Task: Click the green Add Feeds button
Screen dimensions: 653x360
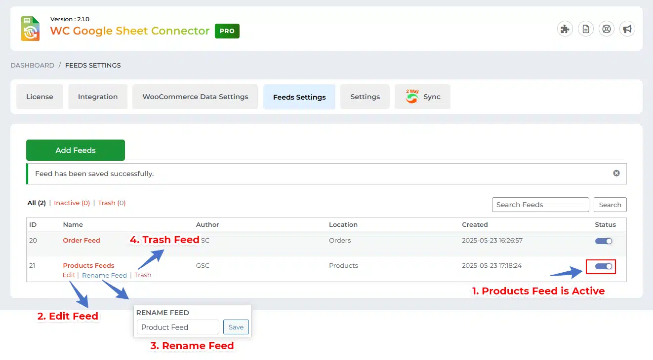Action: 76,150
